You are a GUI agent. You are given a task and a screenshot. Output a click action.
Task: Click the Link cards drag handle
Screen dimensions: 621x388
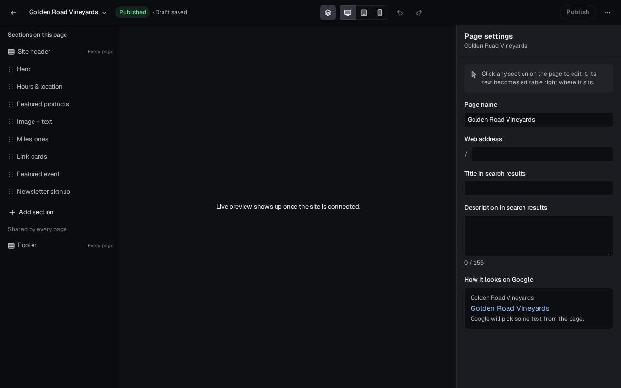pyautogui.click(x=11, y=157)
